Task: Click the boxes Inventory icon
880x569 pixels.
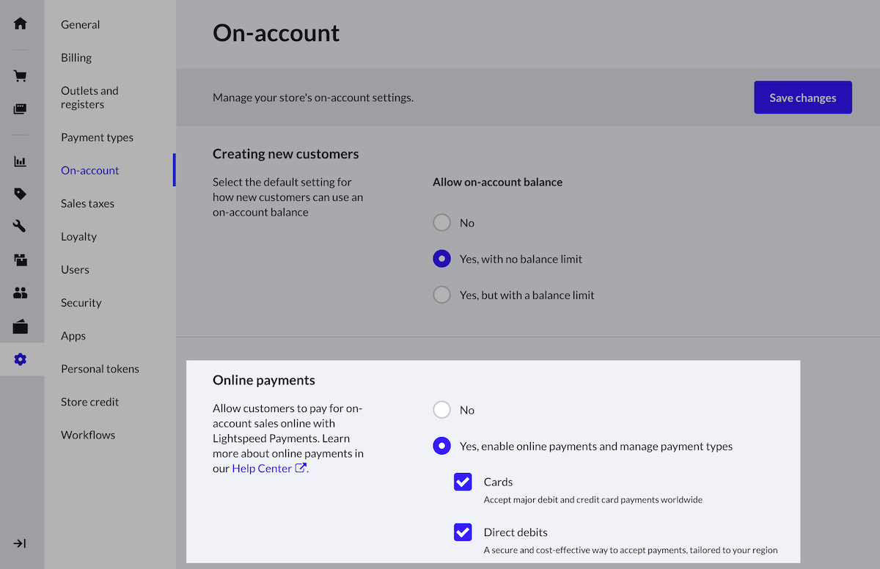Action: (x=20, y=260)
